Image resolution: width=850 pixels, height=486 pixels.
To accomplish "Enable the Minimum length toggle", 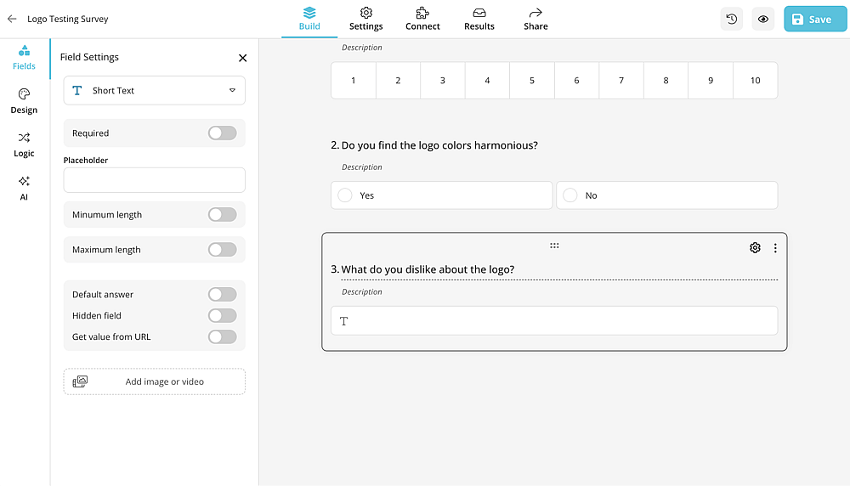I will [x=222, y=215].
